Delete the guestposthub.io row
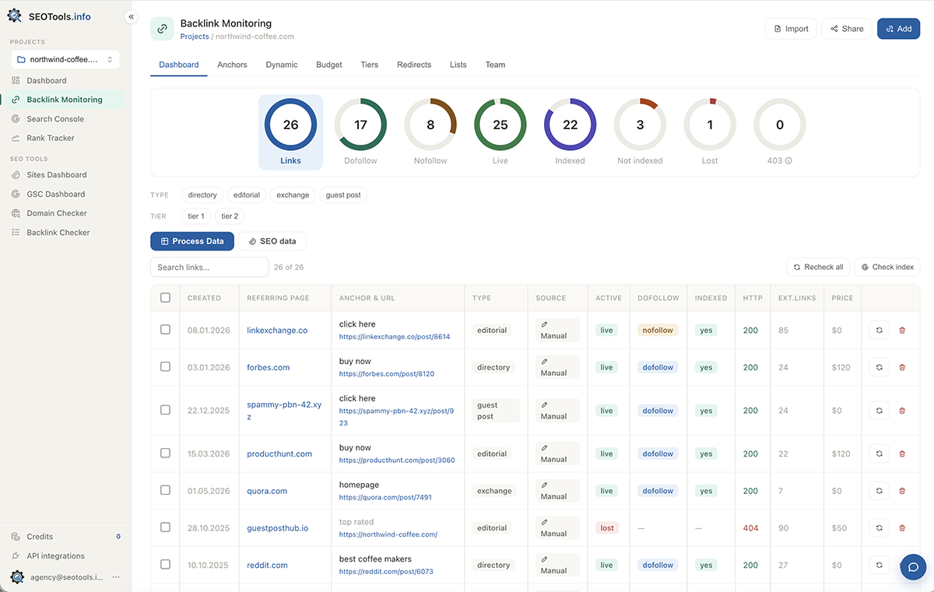The image size is (934, 592). click(902, 527)
